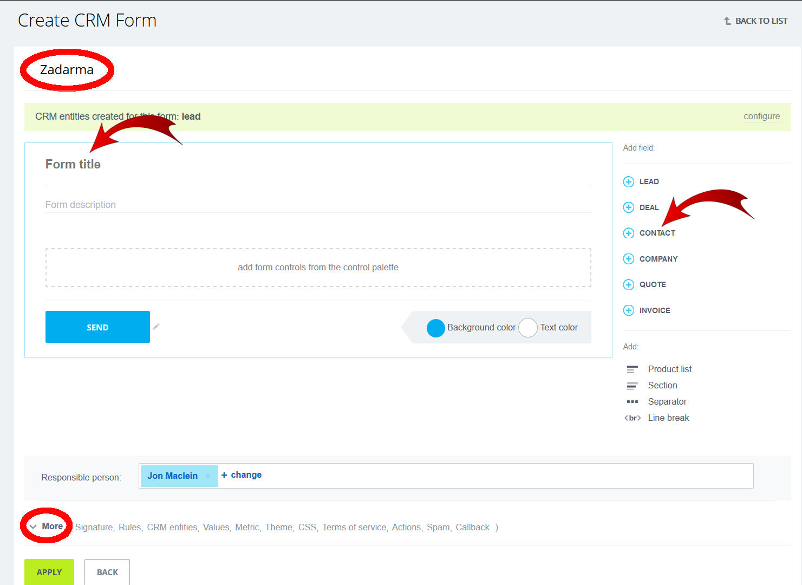Add a QUOTE field to the form

tap(653, 284)
